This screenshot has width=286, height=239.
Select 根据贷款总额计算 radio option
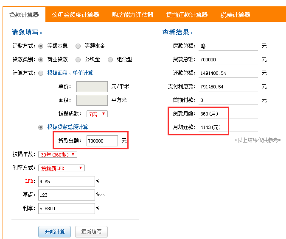(x=41, y=127)
